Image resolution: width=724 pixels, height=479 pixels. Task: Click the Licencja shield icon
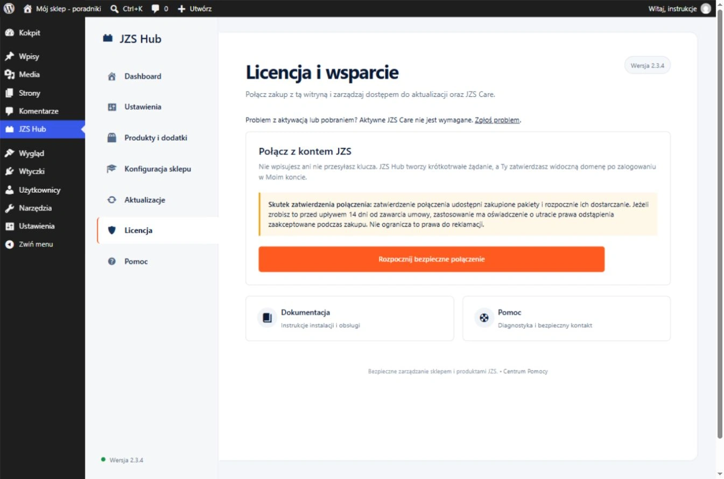coord(112,230)
